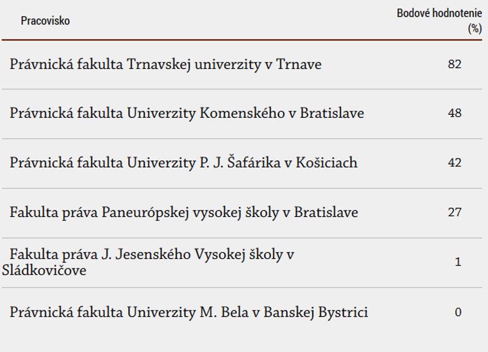Click the score value 82

455,64
